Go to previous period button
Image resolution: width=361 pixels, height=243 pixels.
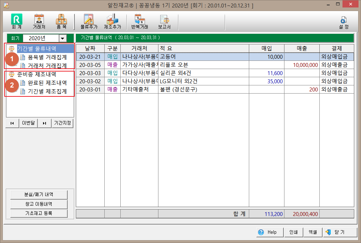click(12, 123)
